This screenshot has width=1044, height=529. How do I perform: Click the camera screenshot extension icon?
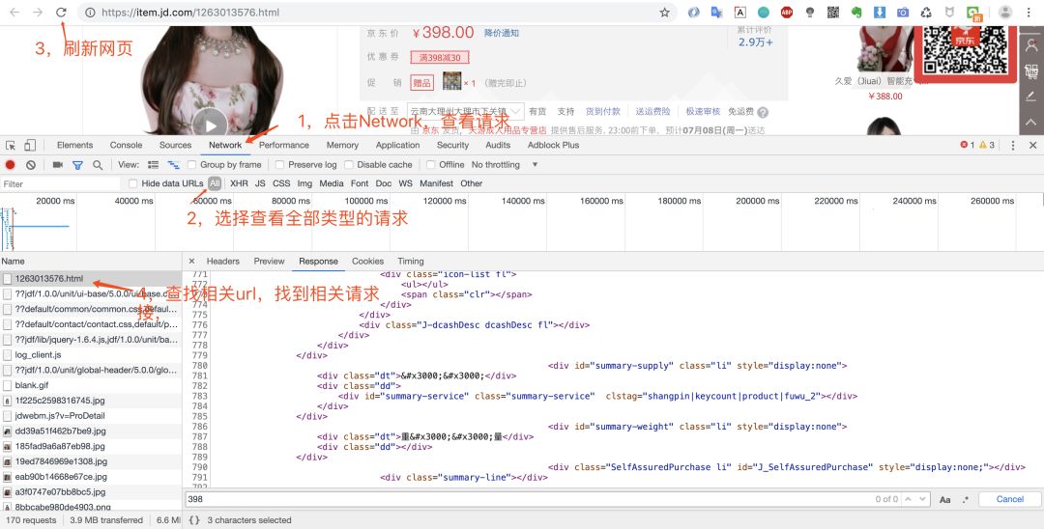click(903, 12)
